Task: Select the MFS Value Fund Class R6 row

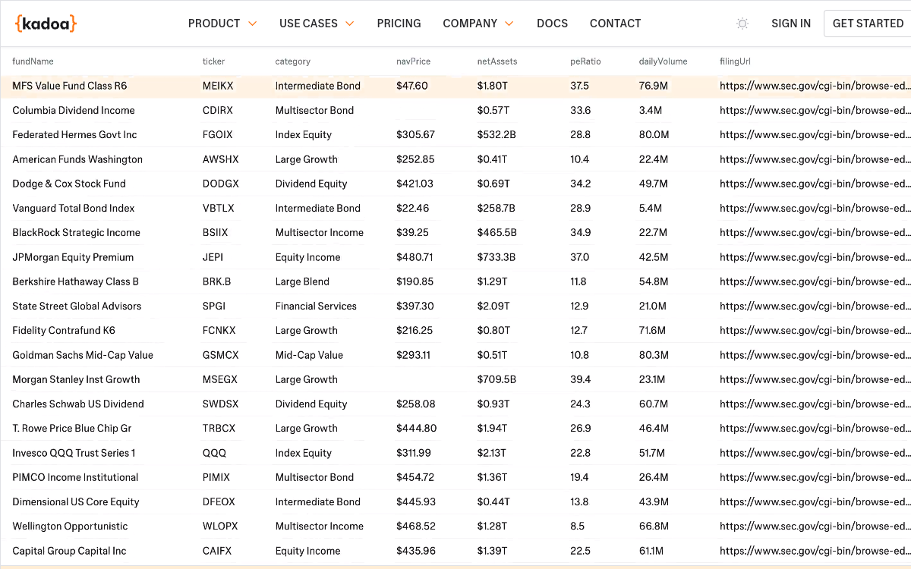Action: click(455, 86)
